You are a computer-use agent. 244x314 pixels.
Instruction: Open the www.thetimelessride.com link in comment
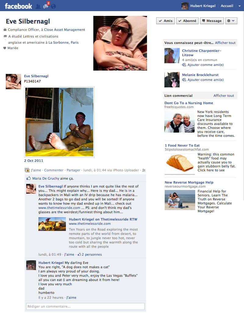[x=59, y=208]
